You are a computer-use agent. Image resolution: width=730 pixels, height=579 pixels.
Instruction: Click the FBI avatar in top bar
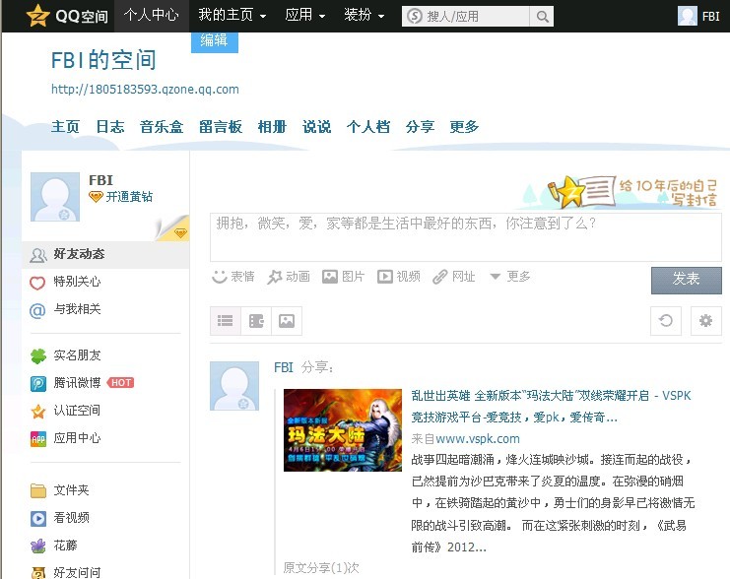(688, 16)
